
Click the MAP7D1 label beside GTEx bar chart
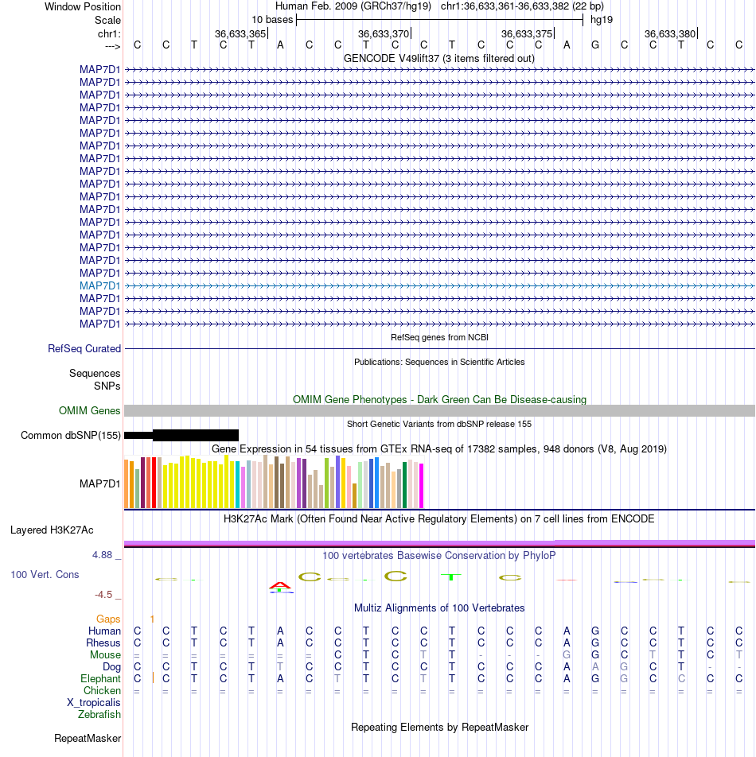click(99, 483)
